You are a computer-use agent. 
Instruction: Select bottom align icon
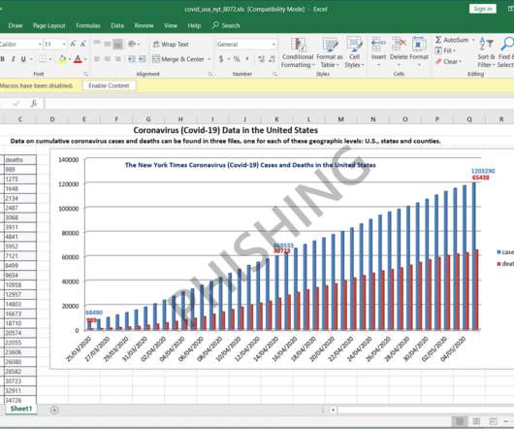(x=117, y=44)
